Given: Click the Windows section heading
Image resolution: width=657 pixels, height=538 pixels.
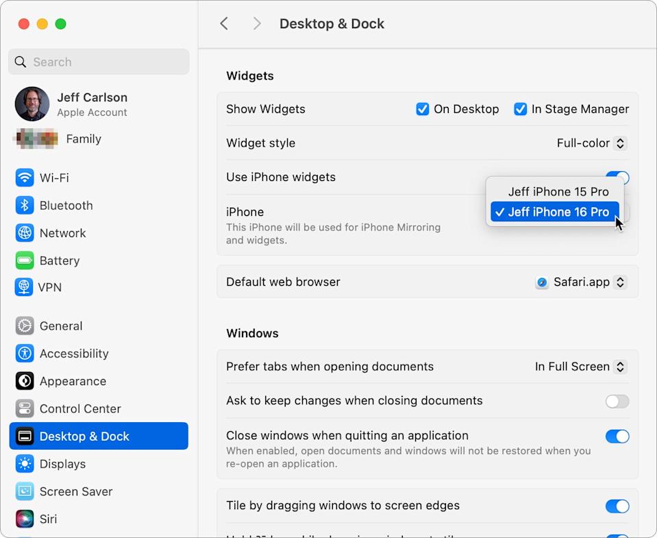Looking at the screenshot, I should tap(252, 334).
